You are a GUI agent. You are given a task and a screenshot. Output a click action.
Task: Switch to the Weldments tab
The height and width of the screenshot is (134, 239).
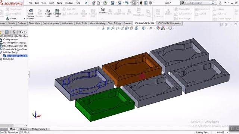68,23
